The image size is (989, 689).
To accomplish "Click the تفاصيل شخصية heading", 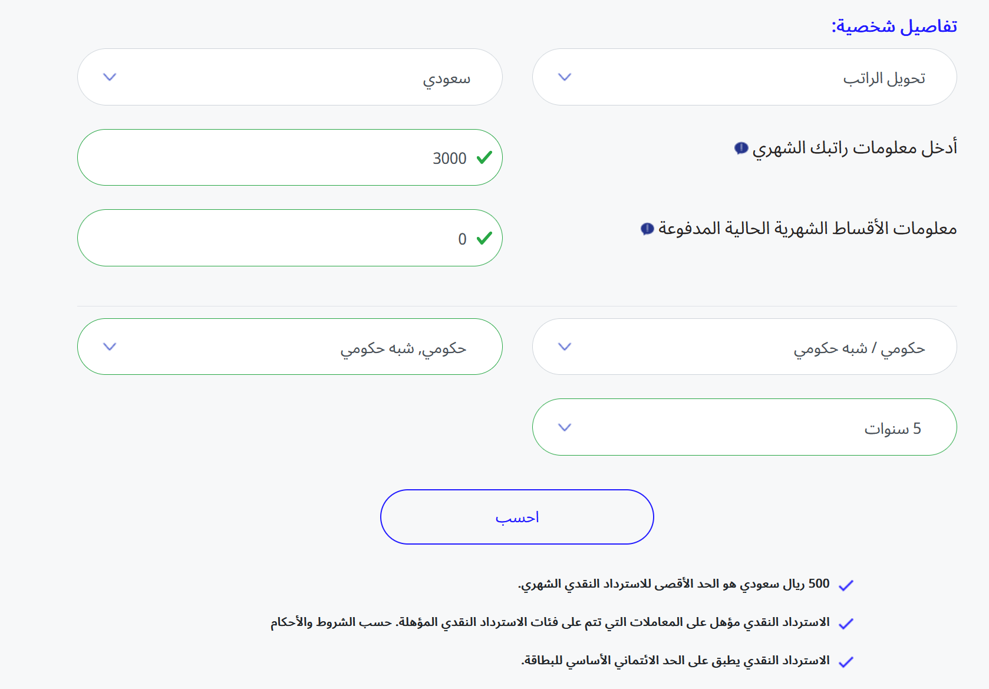I will (x=894, y=27).
